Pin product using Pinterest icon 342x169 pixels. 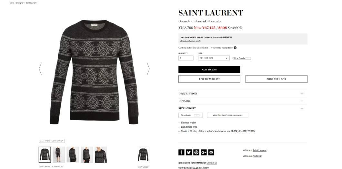click(x=196, y=153)
